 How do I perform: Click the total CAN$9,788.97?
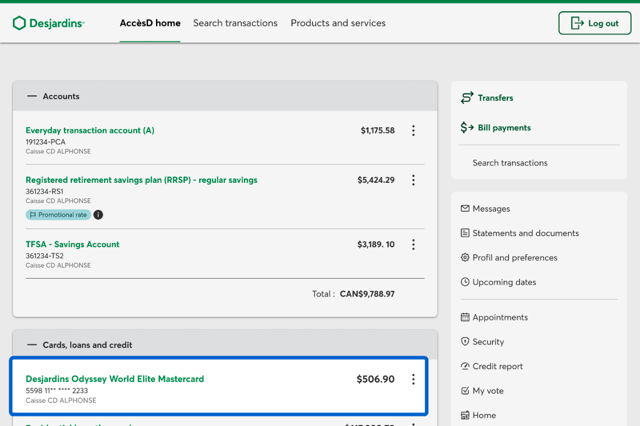click(367, 294)
